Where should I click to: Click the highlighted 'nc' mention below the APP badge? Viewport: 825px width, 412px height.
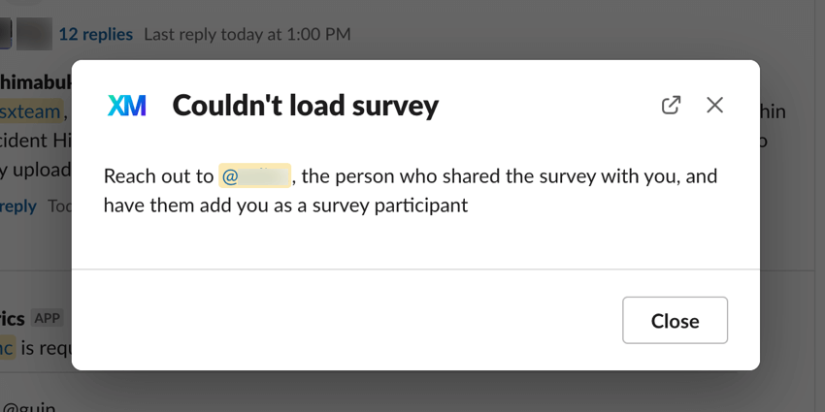click(x=8, y=347)
